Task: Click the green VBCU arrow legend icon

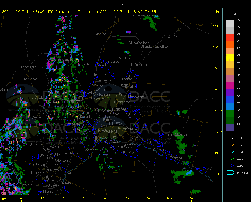Action: 230,159
